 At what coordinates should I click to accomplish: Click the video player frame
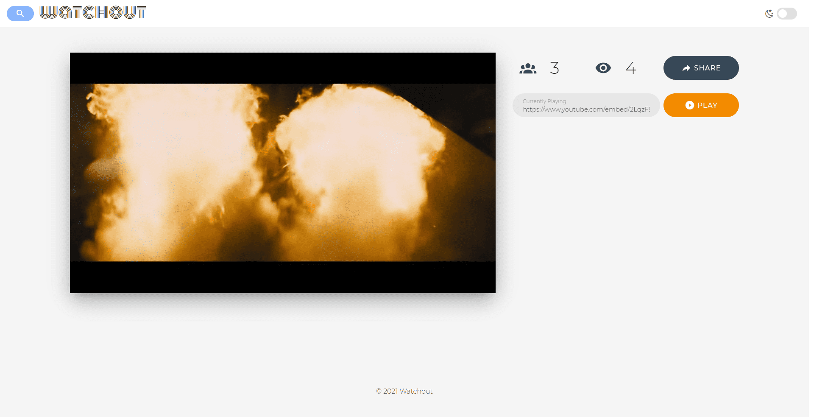point(283,173)
